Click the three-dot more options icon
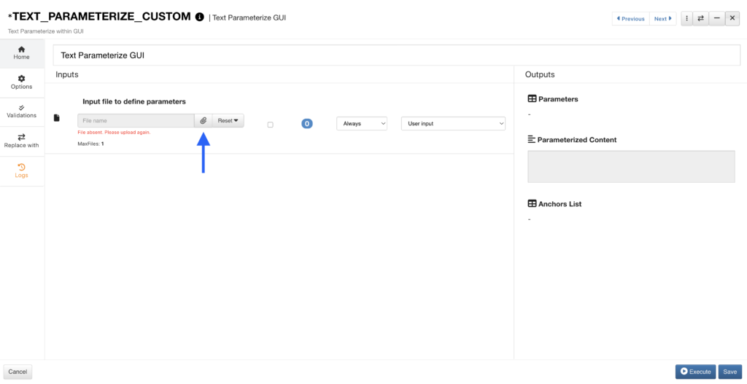 coord(687,18)
